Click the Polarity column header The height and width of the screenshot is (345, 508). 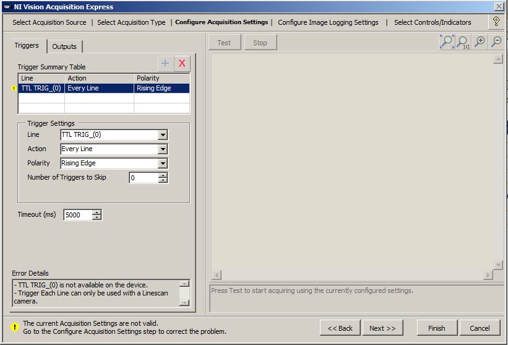pyautogui.click(x=161, y=78)
